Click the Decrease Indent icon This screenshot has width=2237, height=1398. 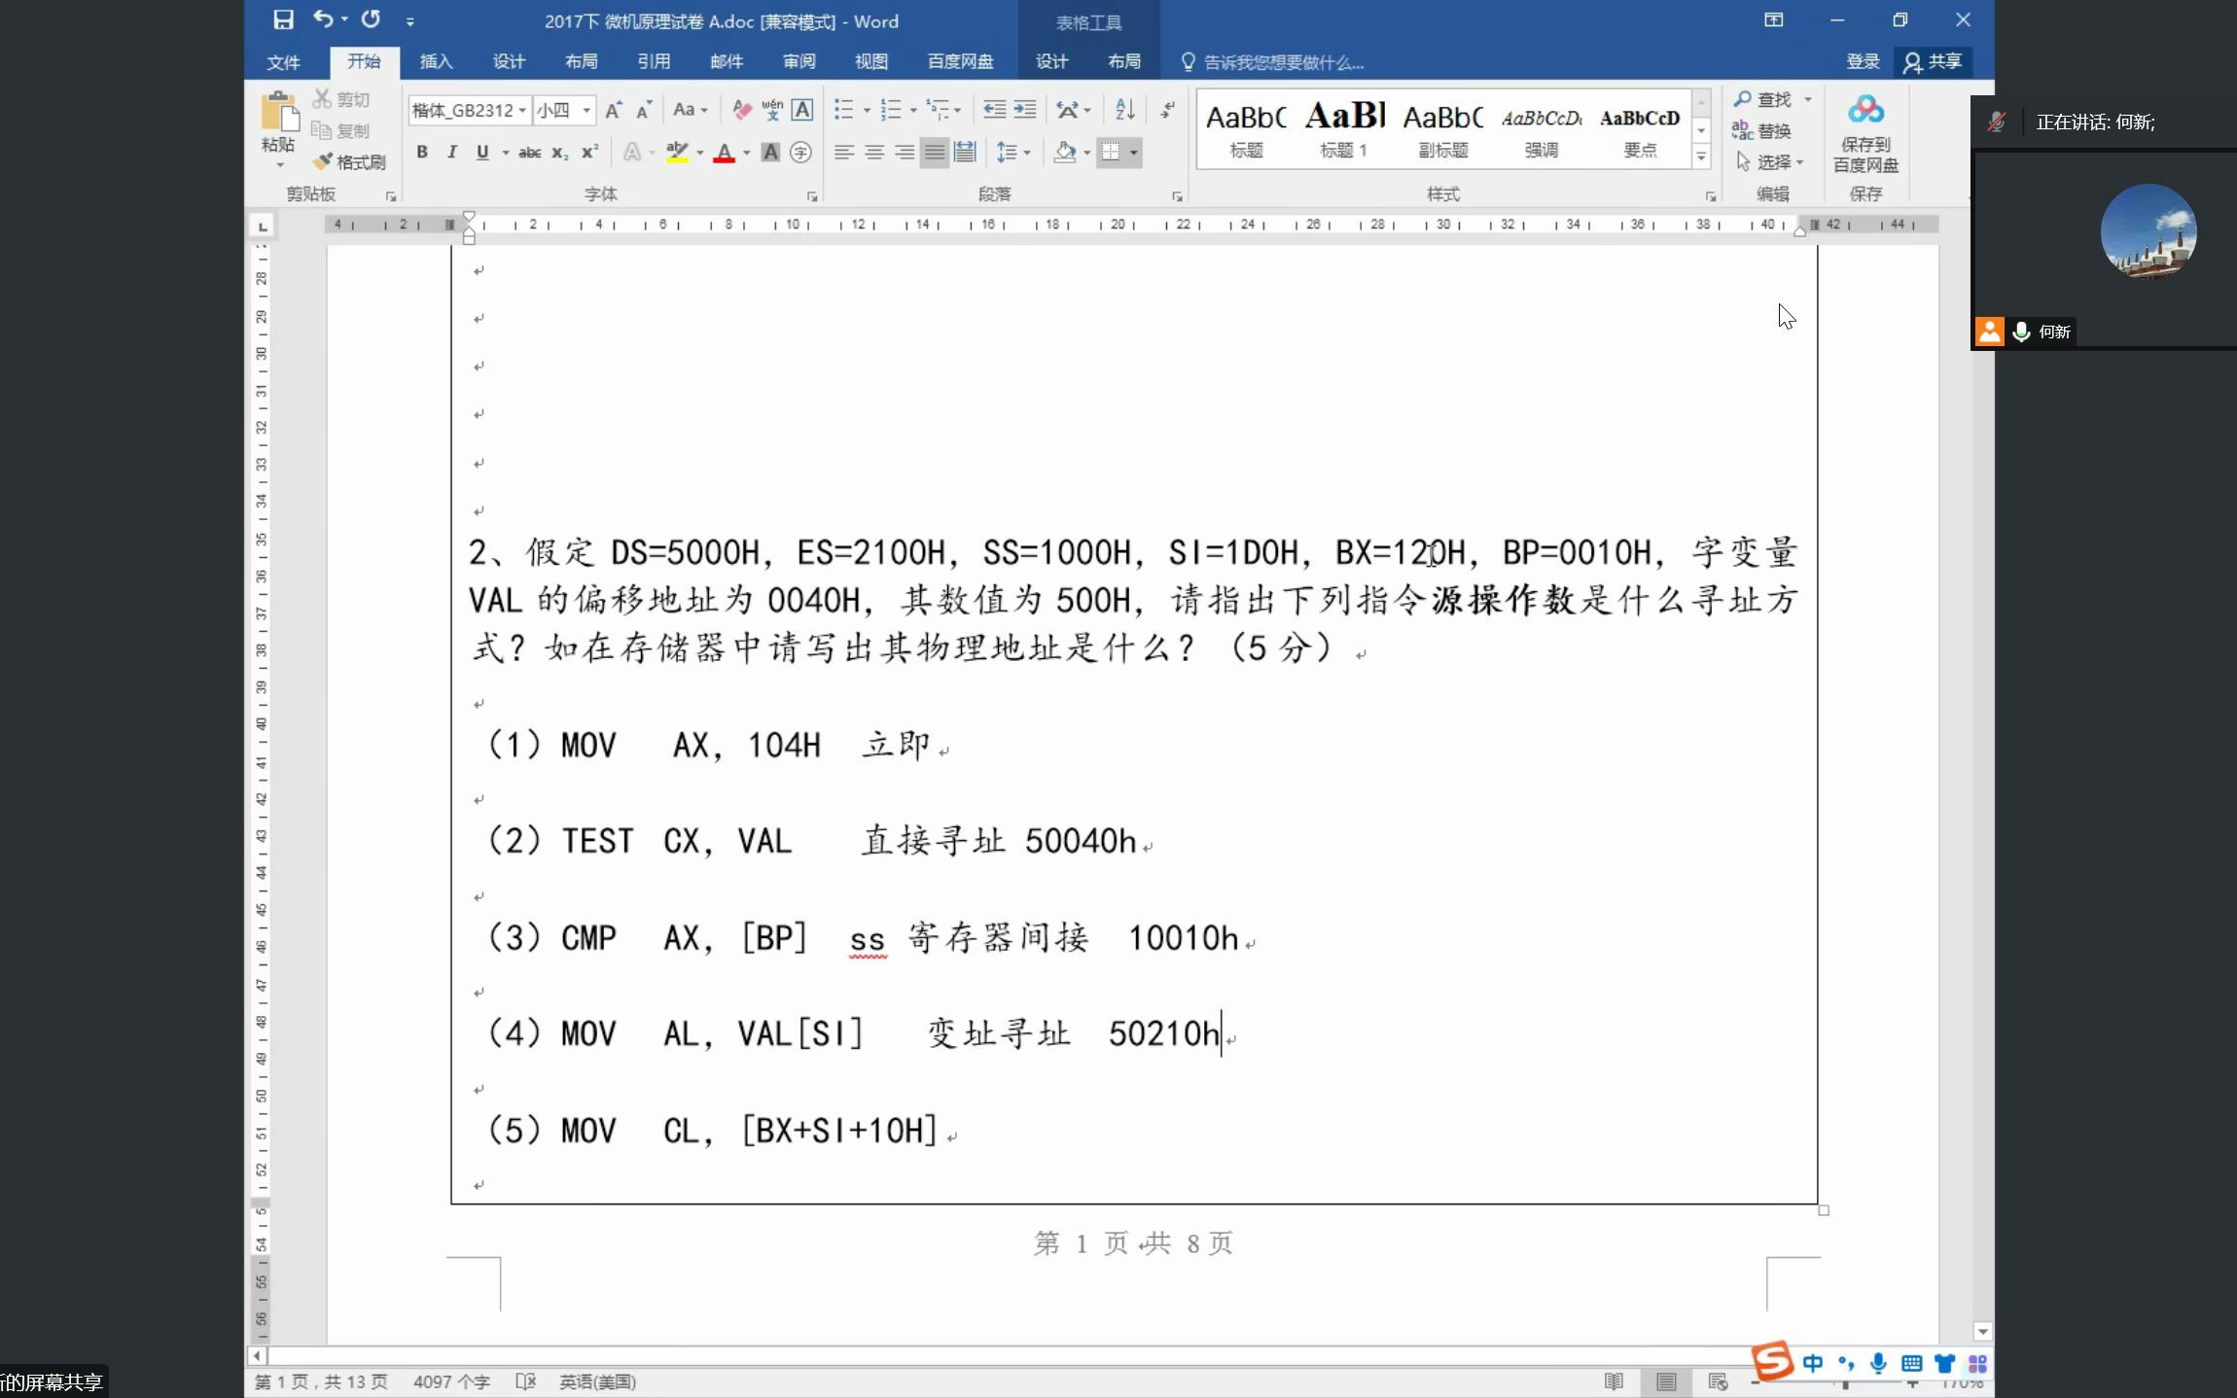[994, 110]
